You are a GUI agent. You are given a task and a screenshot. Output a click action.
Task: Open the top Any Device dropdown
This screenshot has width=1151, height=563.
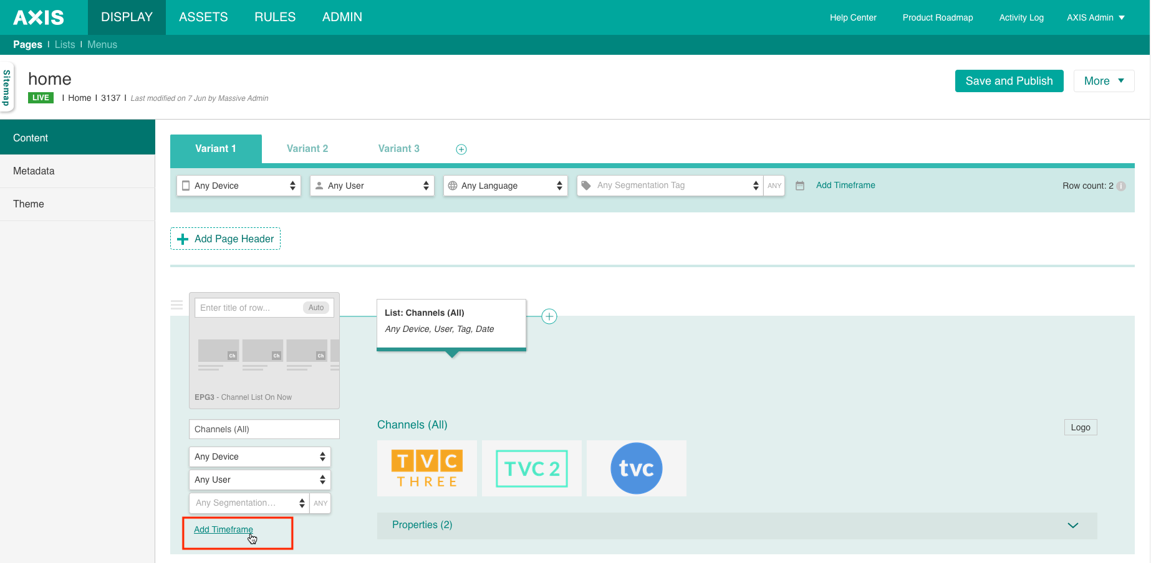(239, 186)
